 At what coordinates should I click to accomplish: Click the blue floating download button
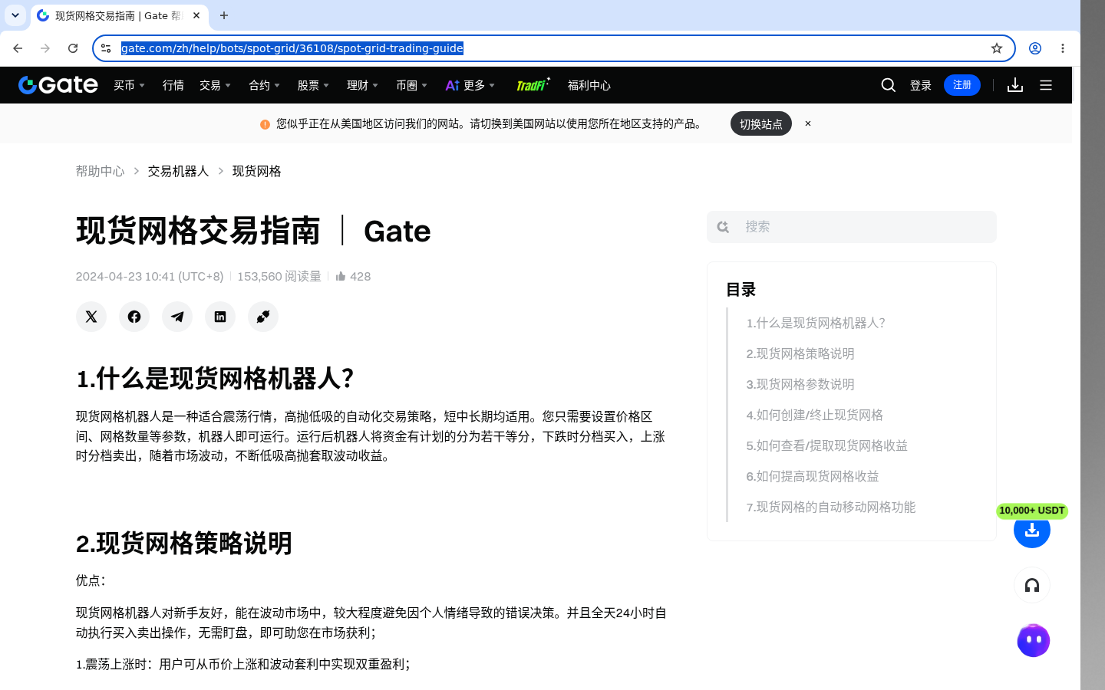coord(1032,530)
